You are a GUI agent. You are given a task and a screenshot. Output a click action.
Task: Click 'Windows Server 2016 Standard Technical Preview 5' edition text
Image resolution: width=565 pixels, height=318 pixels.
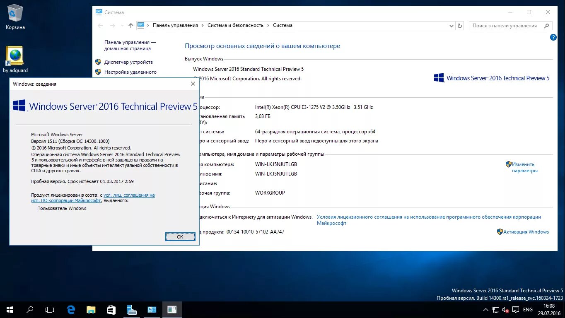[248, 69]
